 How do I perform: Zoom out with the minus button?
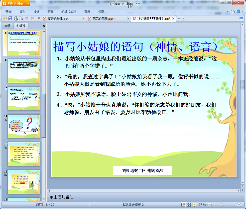coord(209,205)
